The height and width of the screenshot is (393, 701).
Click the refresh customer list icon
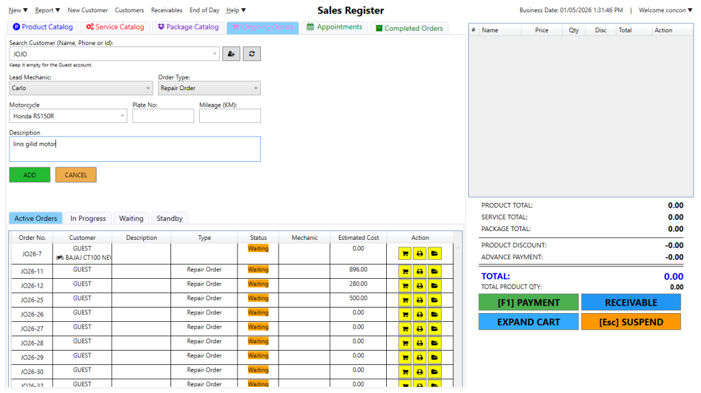(x=252, y=54)
